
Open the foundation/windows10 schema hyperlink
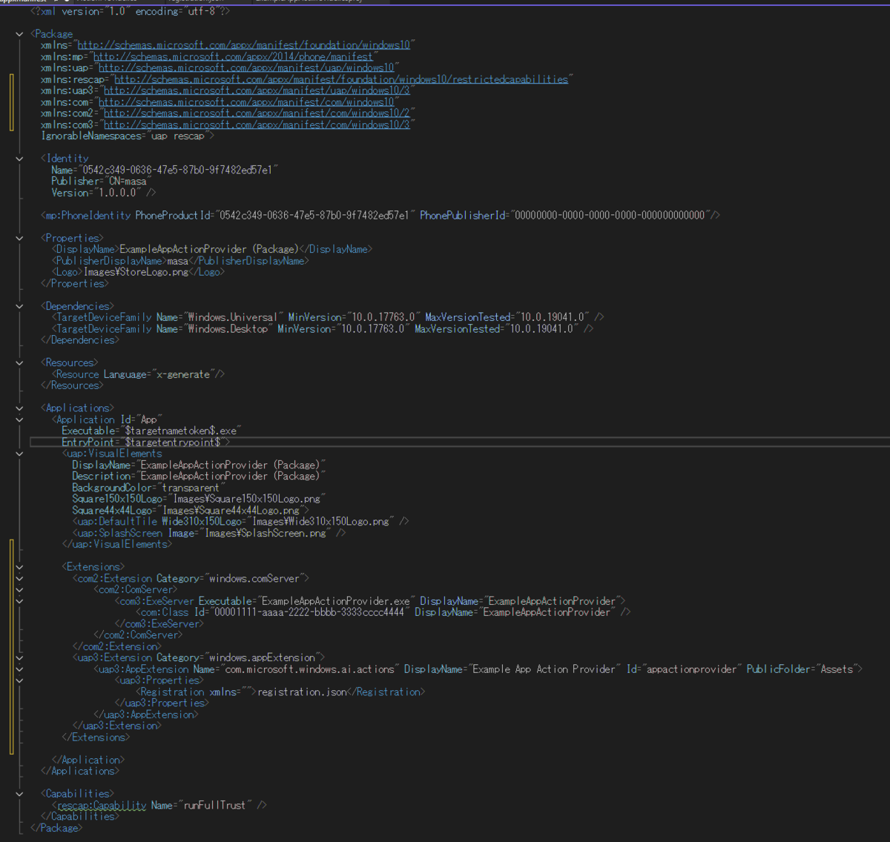tap(245, 44)
